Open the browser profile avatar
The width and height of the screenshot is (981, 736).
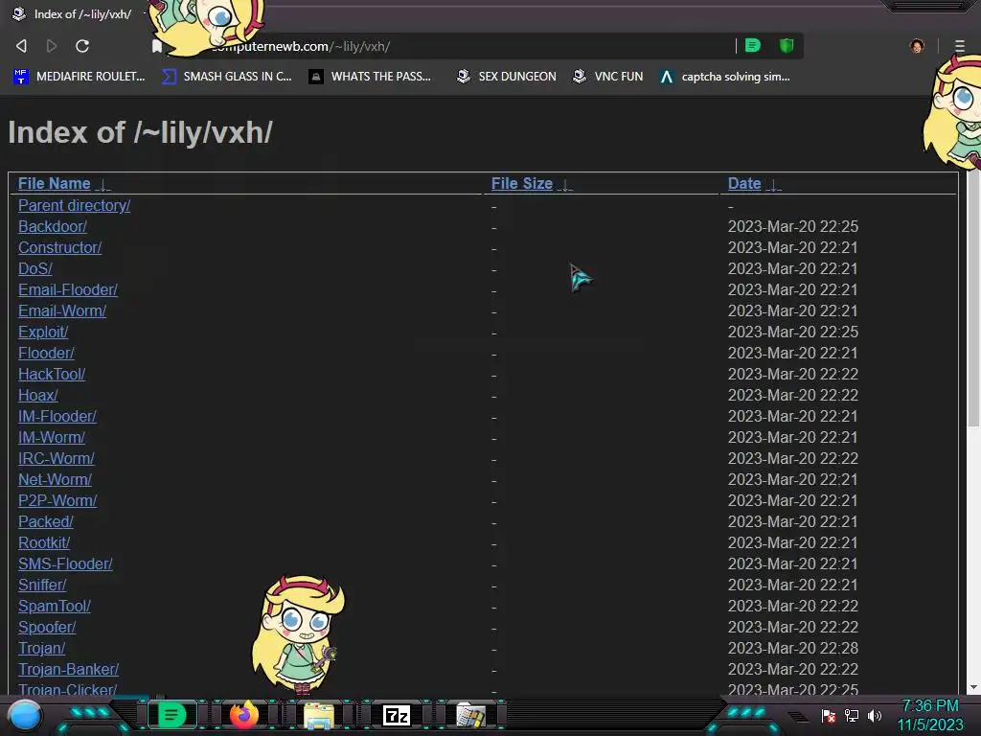917,46
